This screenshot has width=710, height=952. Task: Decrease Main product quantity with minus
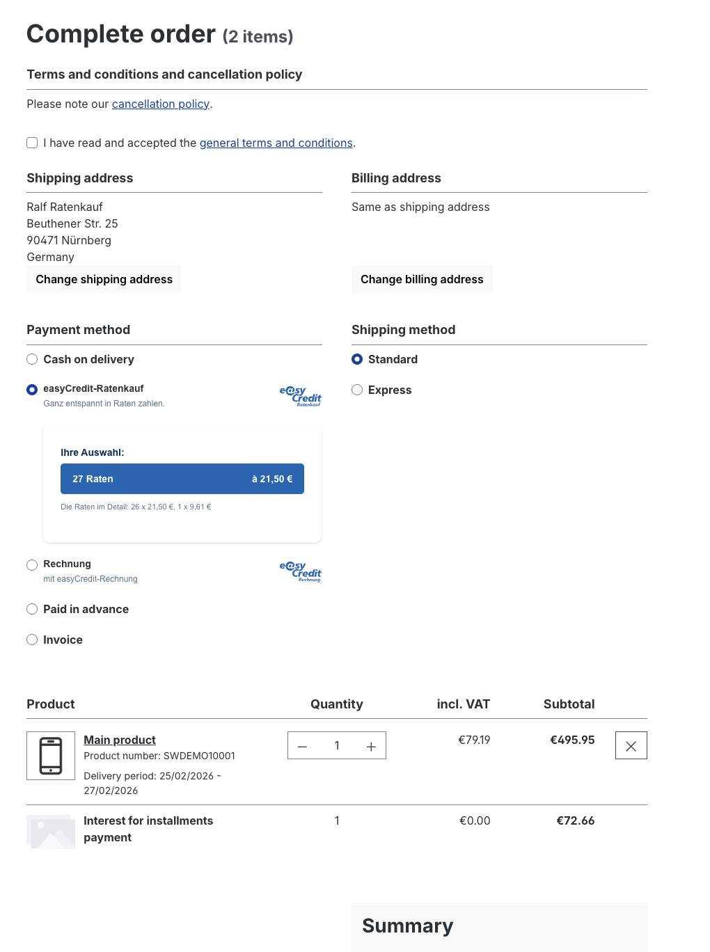coord(303,746)
